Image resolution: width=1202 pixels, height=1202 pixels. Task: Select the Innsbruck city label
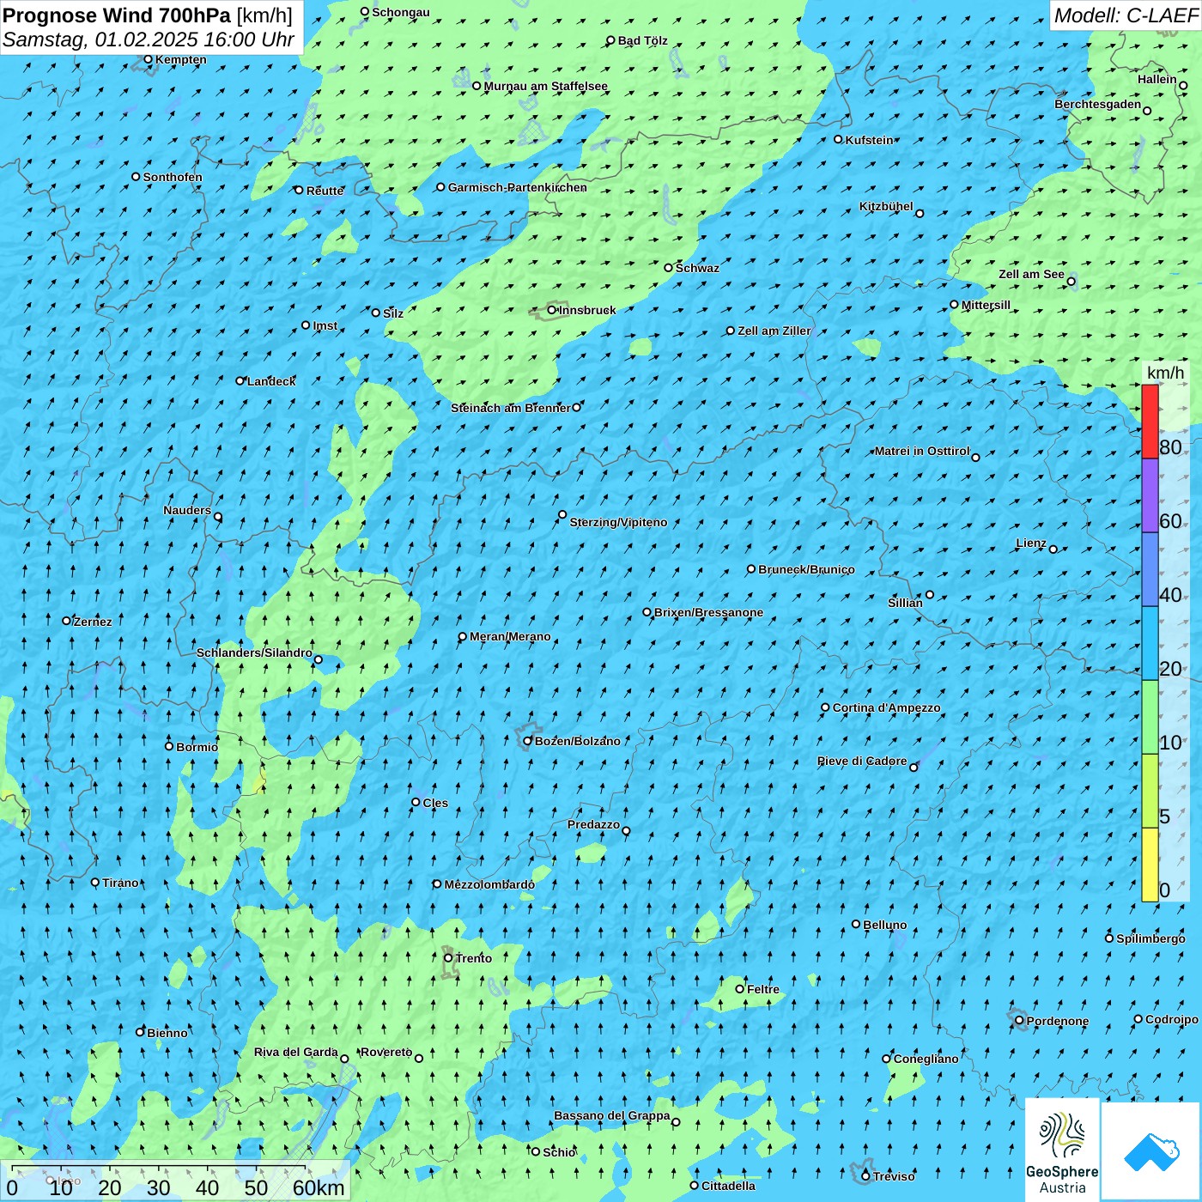pos(587,310)
